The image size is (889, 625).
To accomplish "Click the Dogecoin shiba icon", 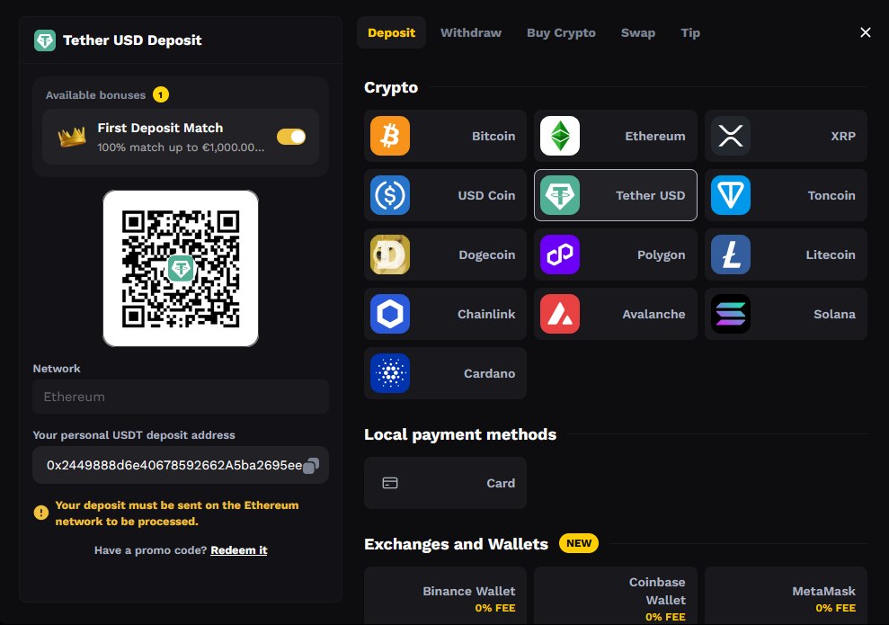I will [390, 254].
